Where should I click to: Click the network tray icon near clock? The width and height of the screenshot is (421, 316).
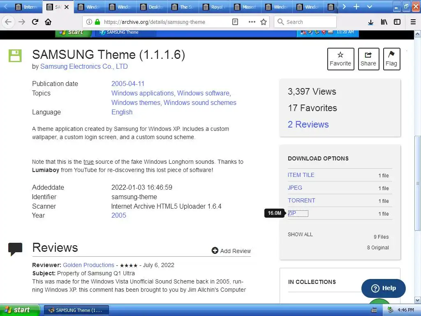(x=391, y=310)
